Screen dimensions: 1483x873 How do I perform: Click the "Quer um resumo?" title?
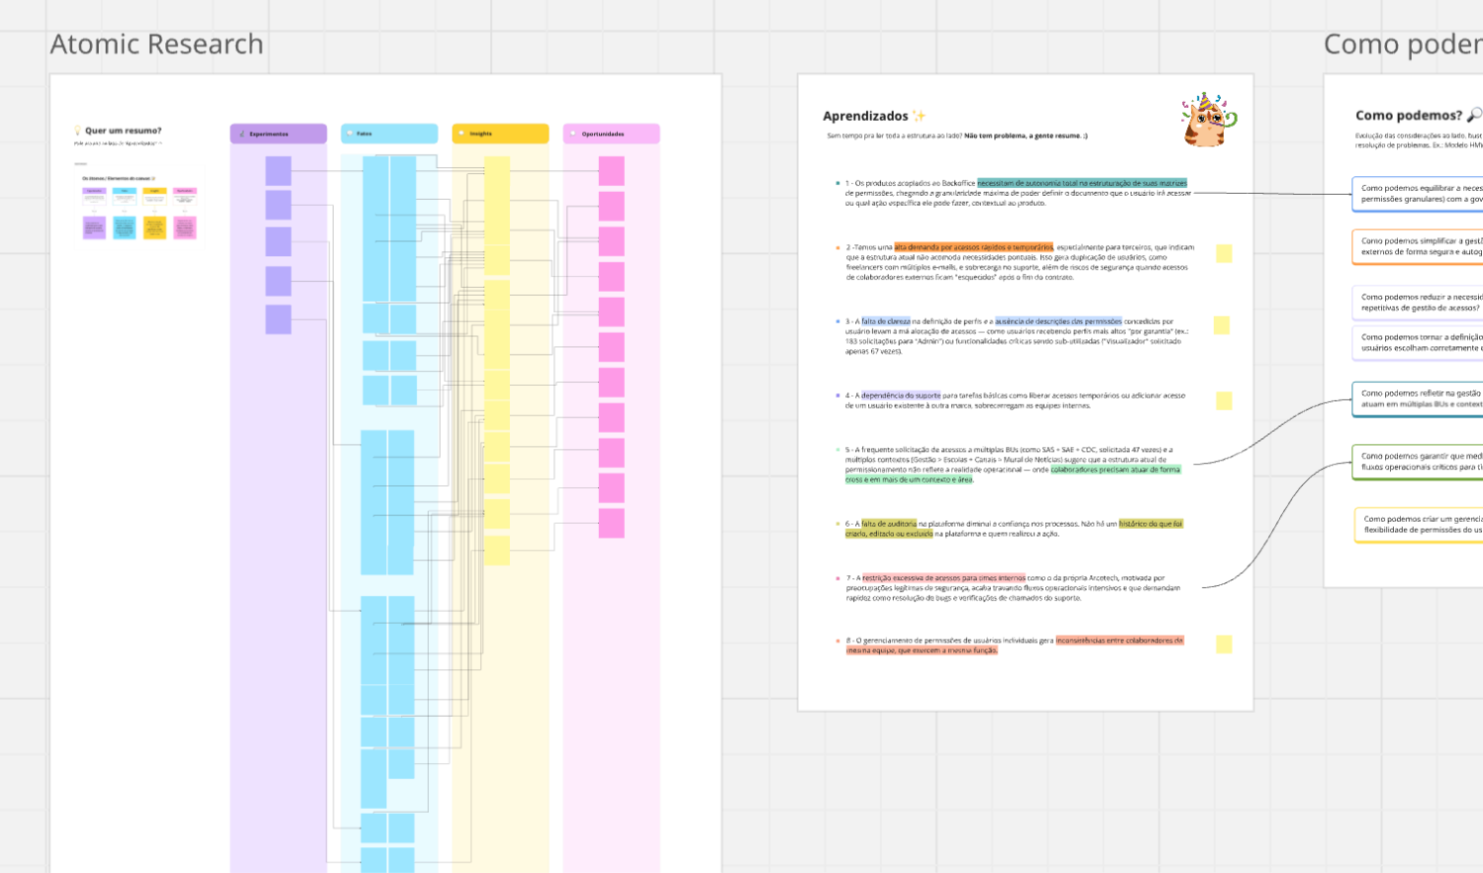coord(123,131)
